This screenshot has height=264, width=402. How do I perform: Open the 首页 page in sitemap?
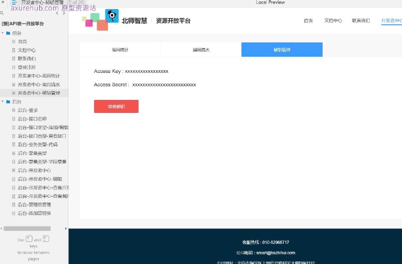(22, 42)
